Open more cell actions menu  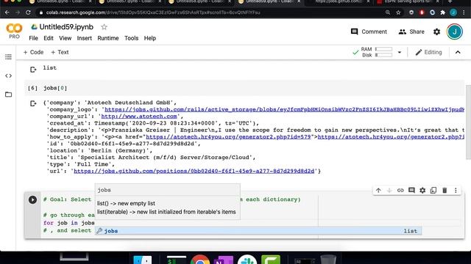click(456, 191)
